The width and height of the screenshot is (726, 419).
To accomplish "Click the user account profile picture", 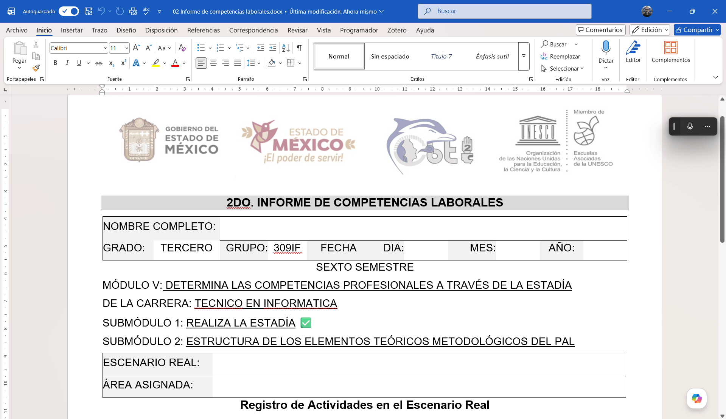I will [x=647, y=11].
